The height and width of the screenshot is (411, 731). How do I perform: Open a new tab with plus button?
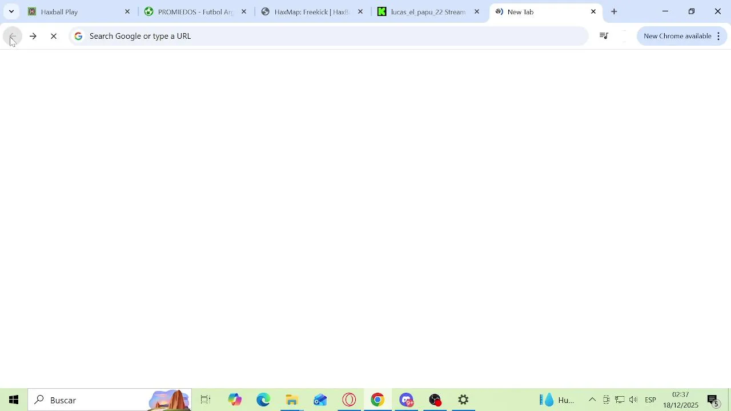614,11
